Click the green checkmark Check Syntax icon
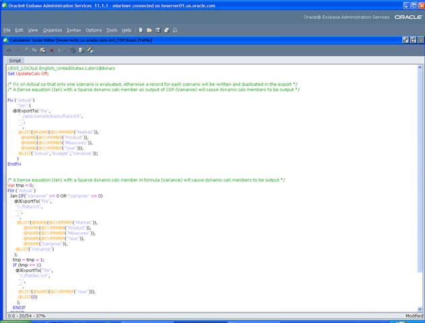This screenshot has height=323, width=425. tap(65, 50)
